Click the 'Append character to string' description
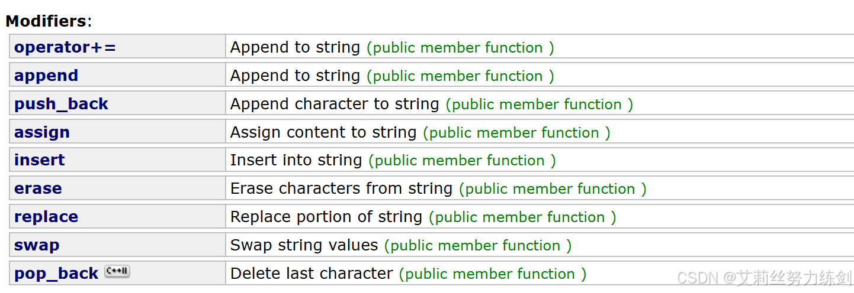 [335, 104]
